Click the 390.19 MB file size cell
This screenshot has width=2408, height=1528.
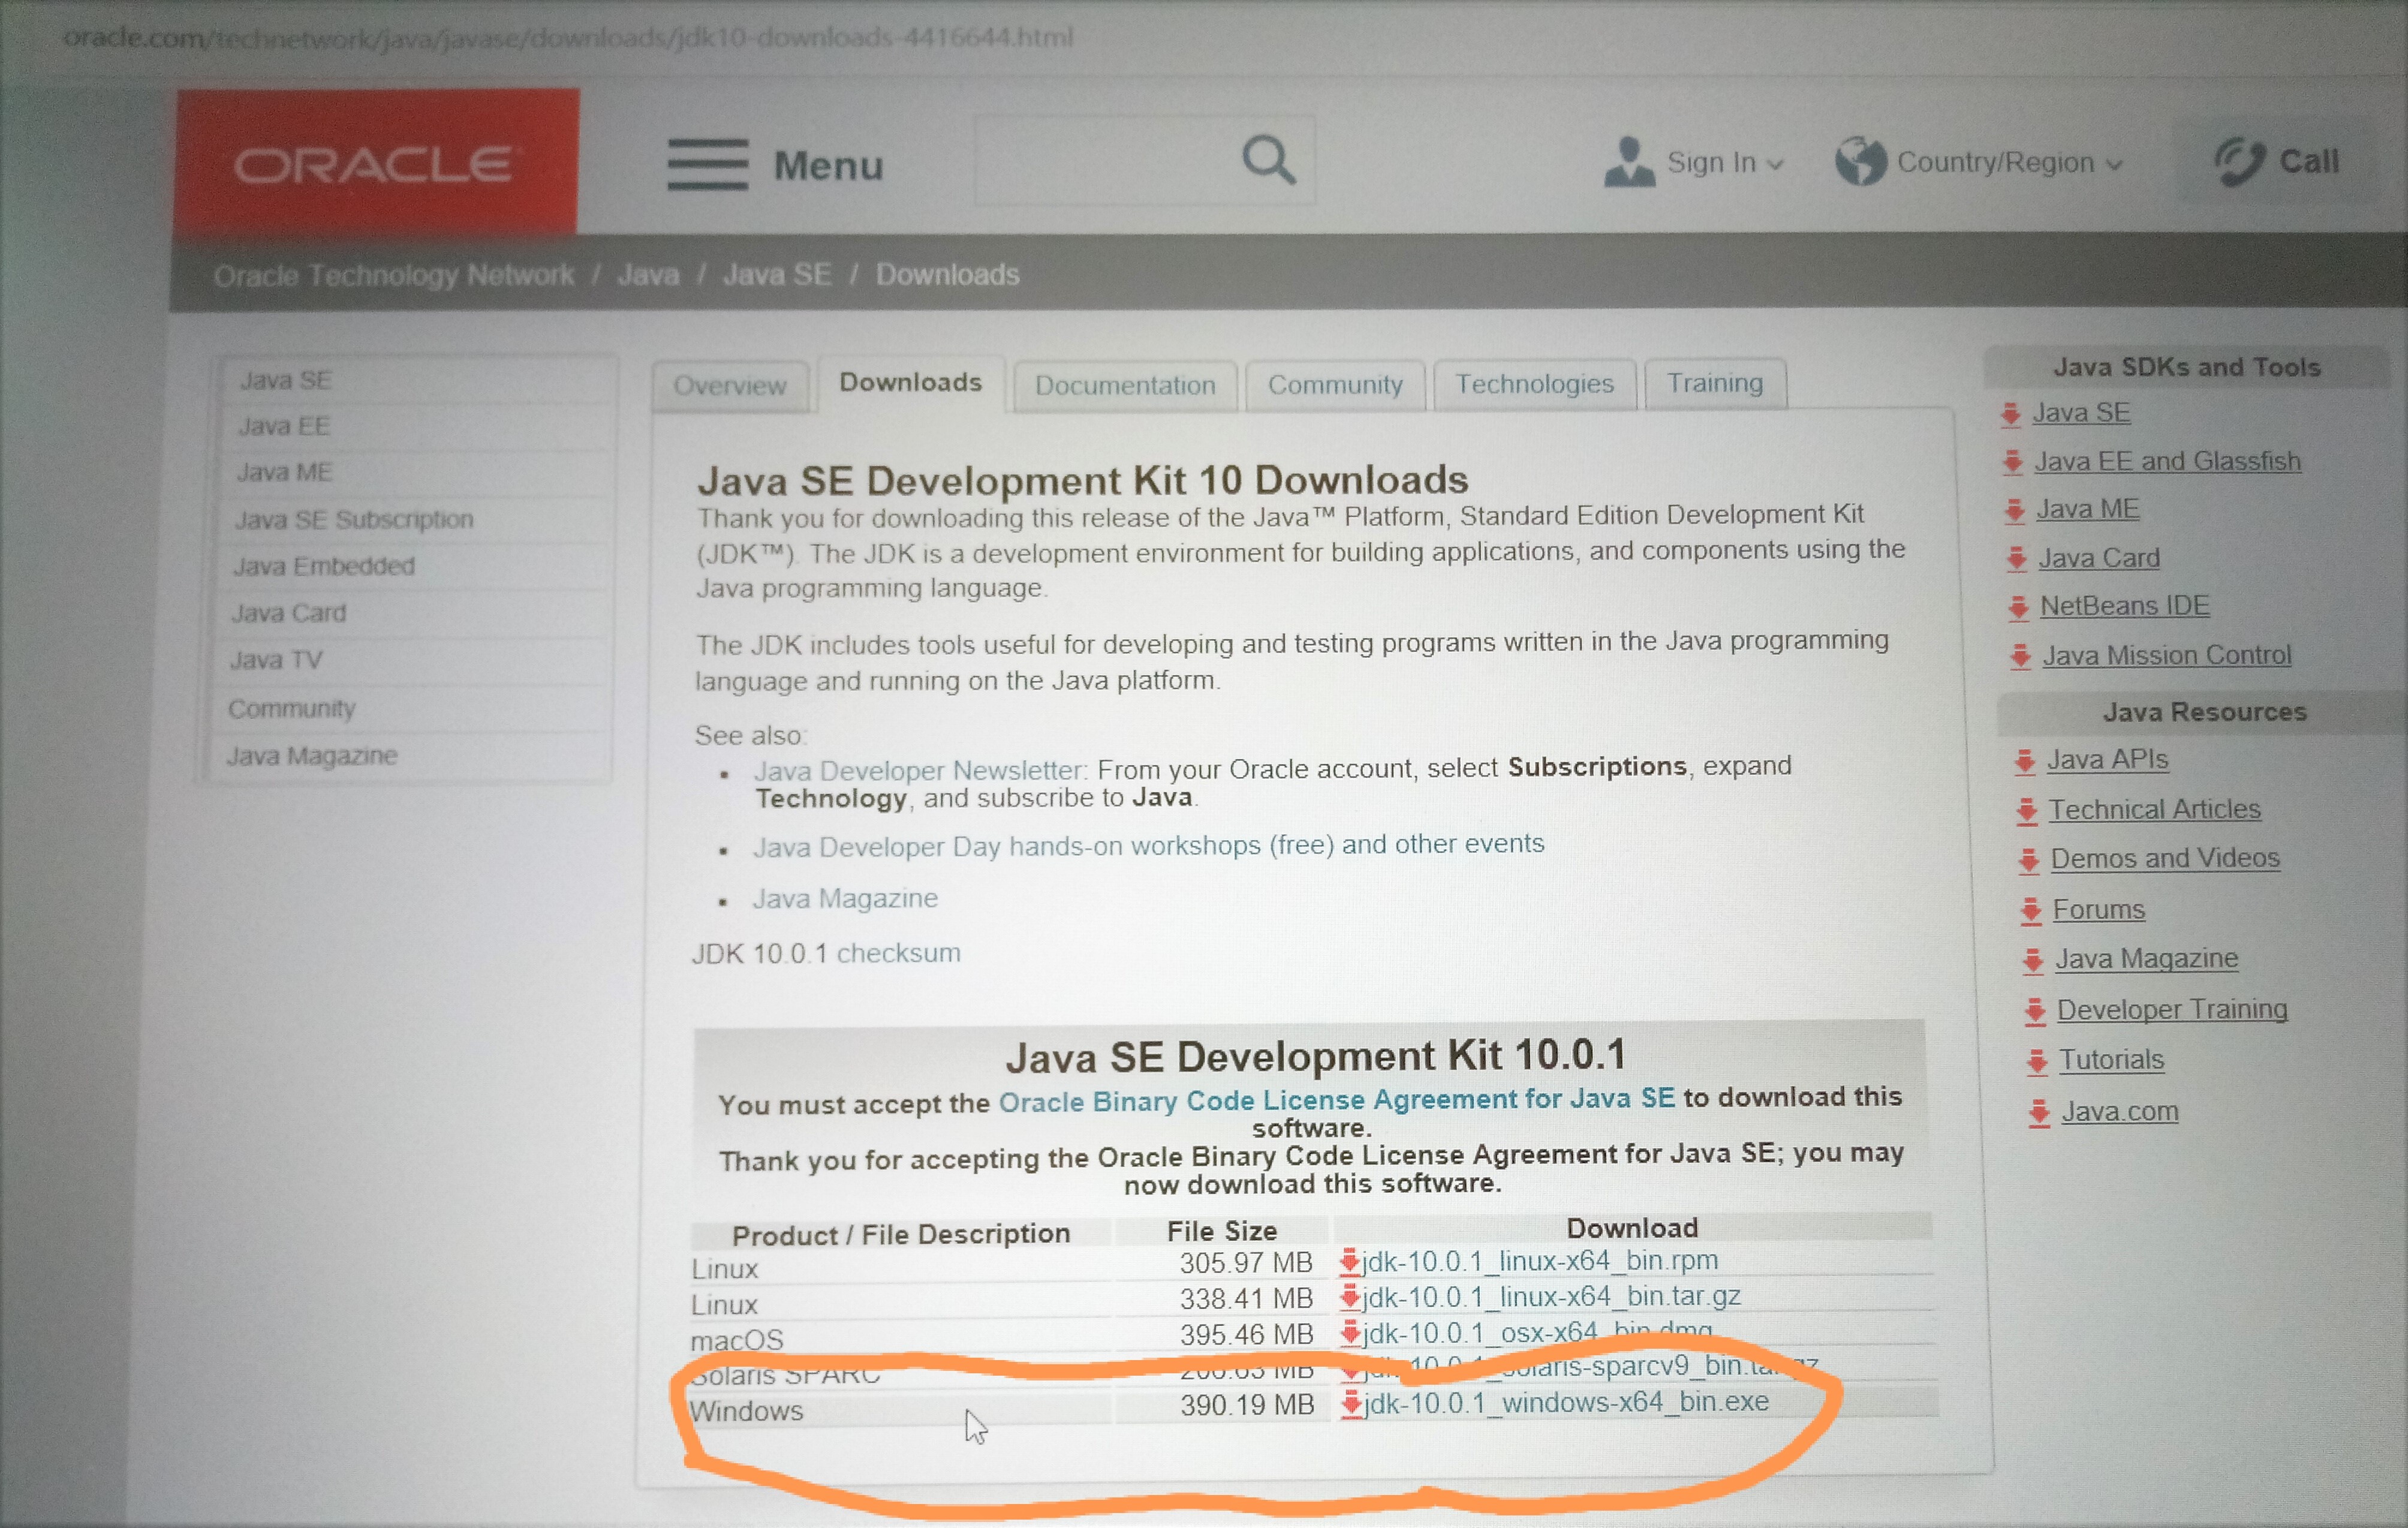[x=1246, y=1405]
